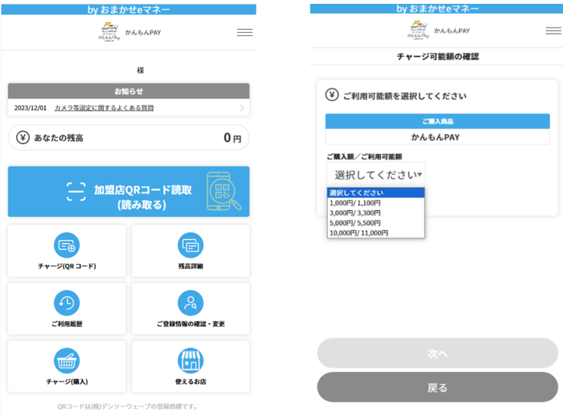The height and width of the screenshot is (418, 563).
Task: Click the dropdown arrow of amount selector
Action: pyautogui.click(x=419, y=175)
